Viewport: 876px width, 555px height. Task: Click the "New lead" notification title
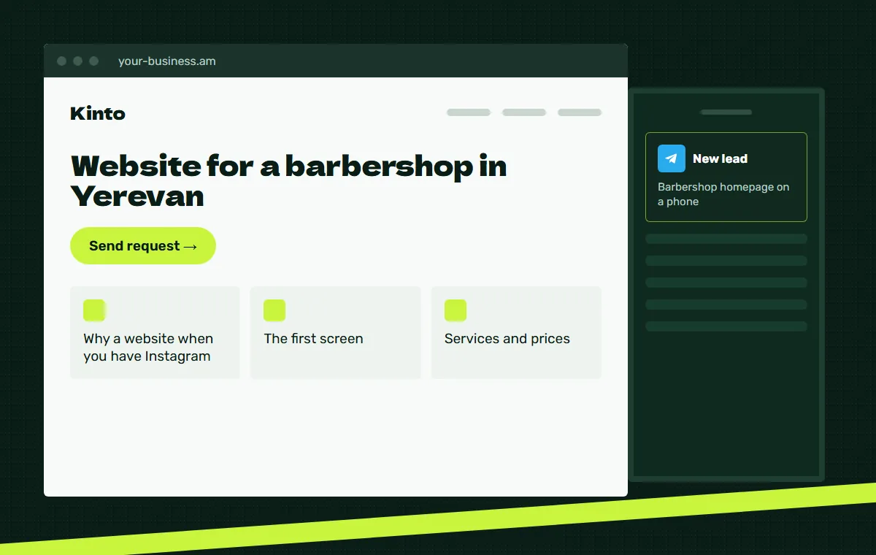coord(720,158)
